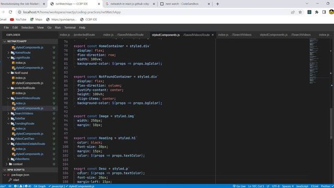
Task: Expand the context folder
Action: (x=17, y=164)
